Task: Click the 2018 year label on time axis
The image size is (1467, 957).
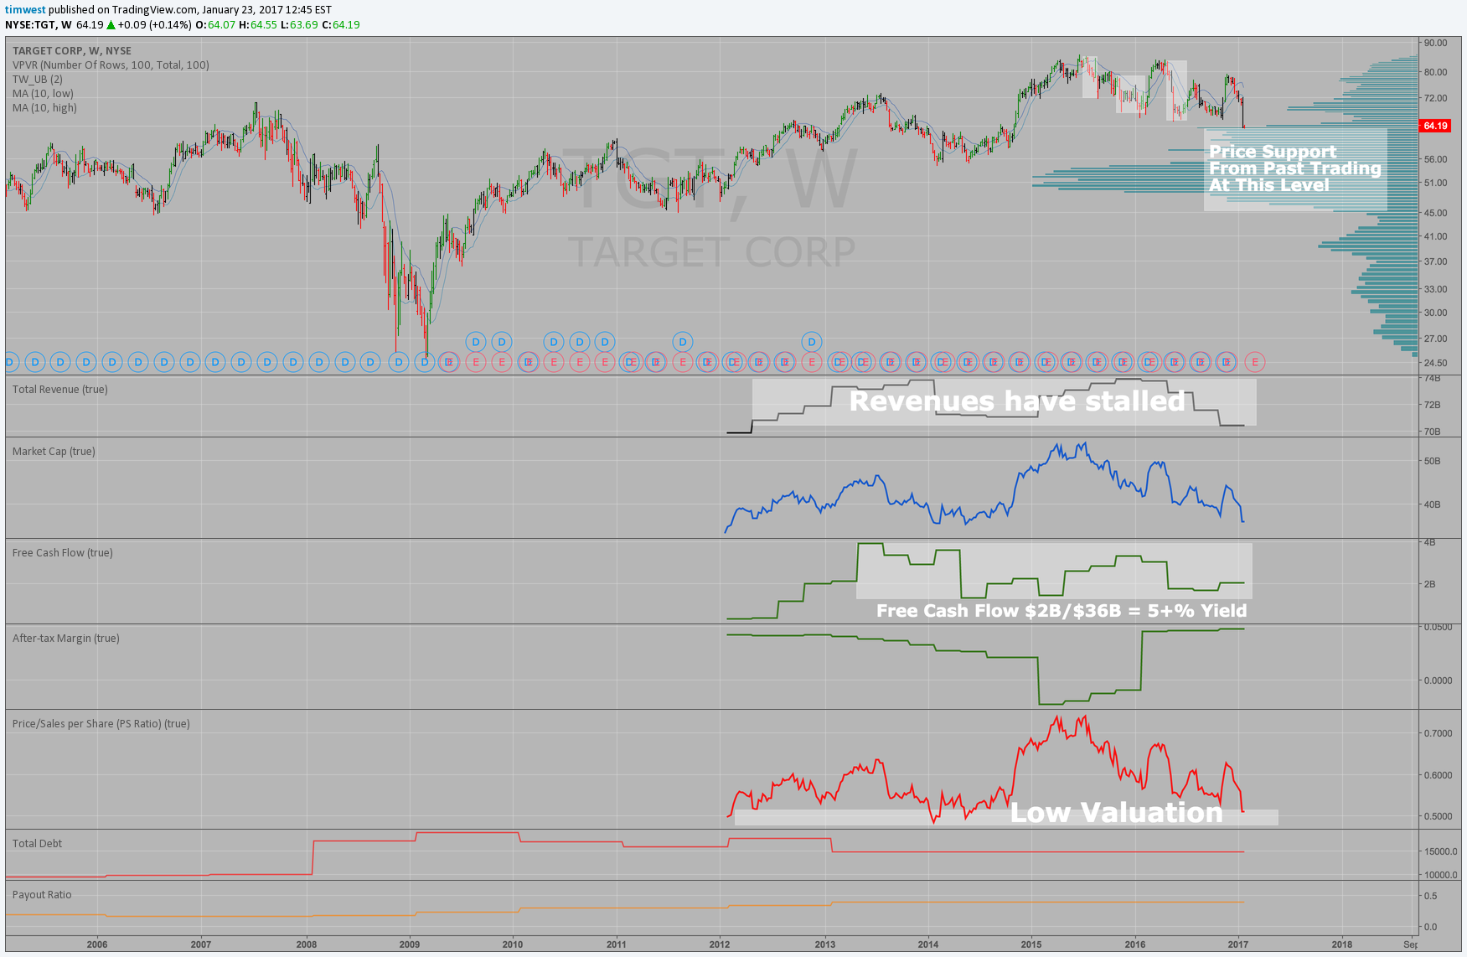Action: (1342, 944)
